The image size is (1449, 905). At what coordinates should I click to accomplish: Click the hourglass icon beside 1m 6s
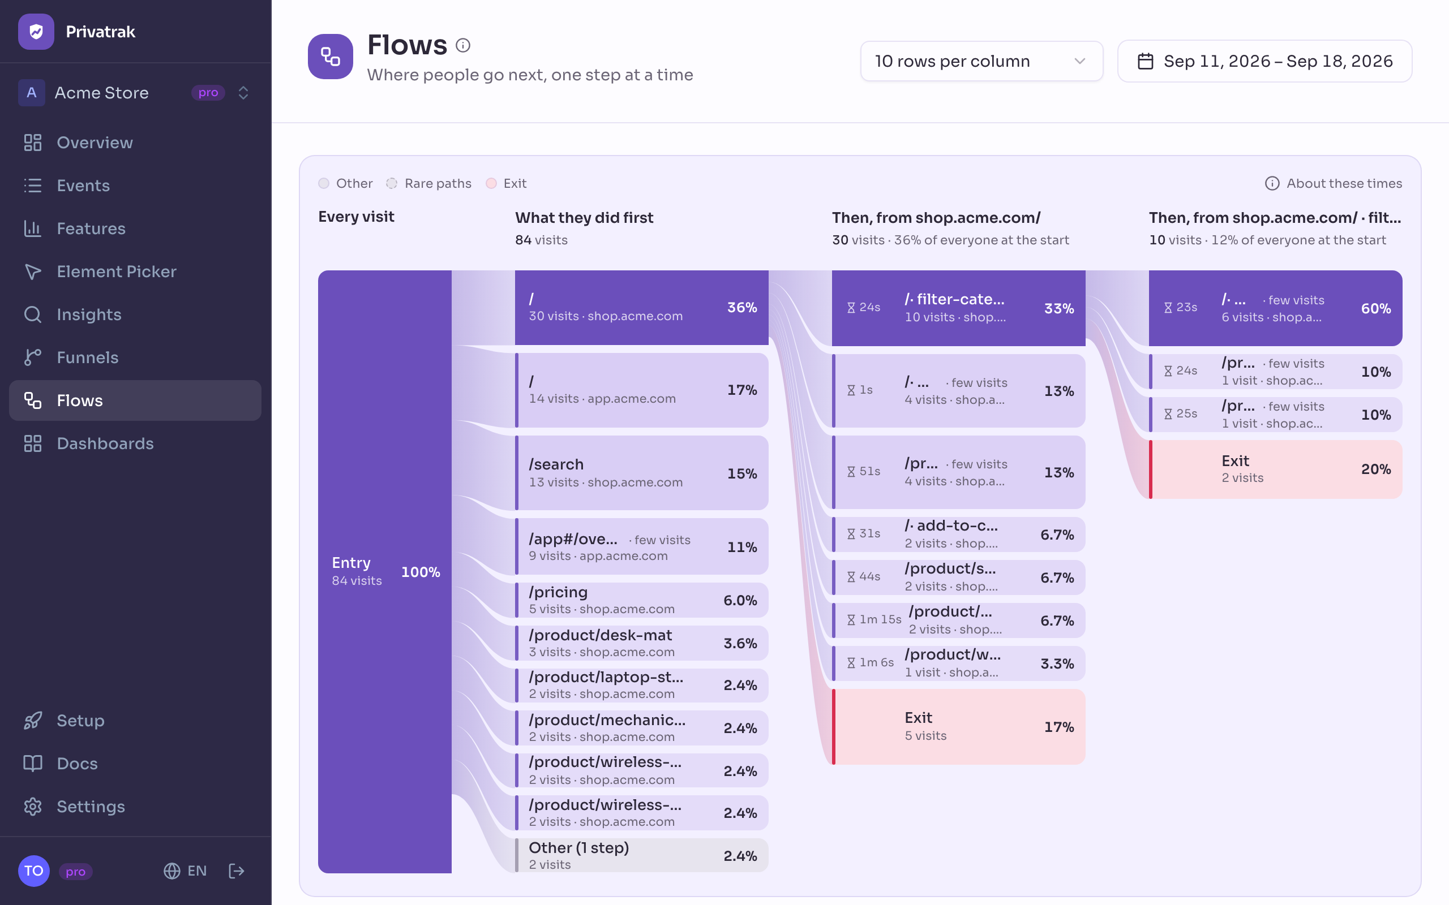coord(851,663)
